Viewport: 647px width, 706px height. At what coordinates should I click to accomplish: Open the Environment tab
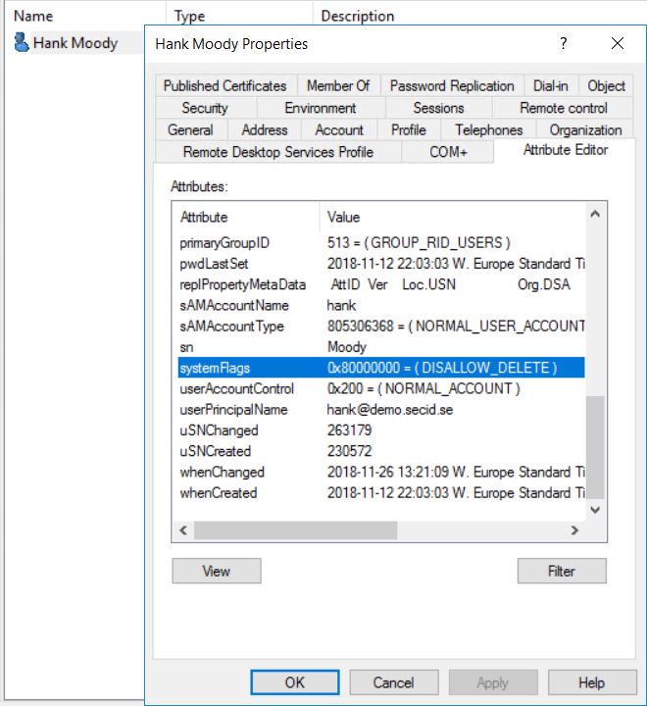pyautogui.click(x=321, y=108)
